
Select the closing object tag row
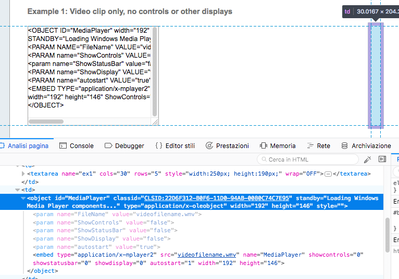tap(43, 271)
